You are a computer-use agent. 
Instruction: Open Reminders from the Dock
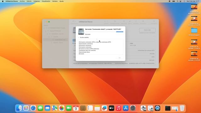tap(90, 108)
